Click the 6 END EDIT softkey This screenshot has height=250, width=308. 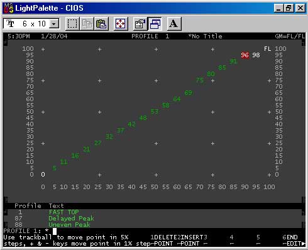[x=293, y=241]
